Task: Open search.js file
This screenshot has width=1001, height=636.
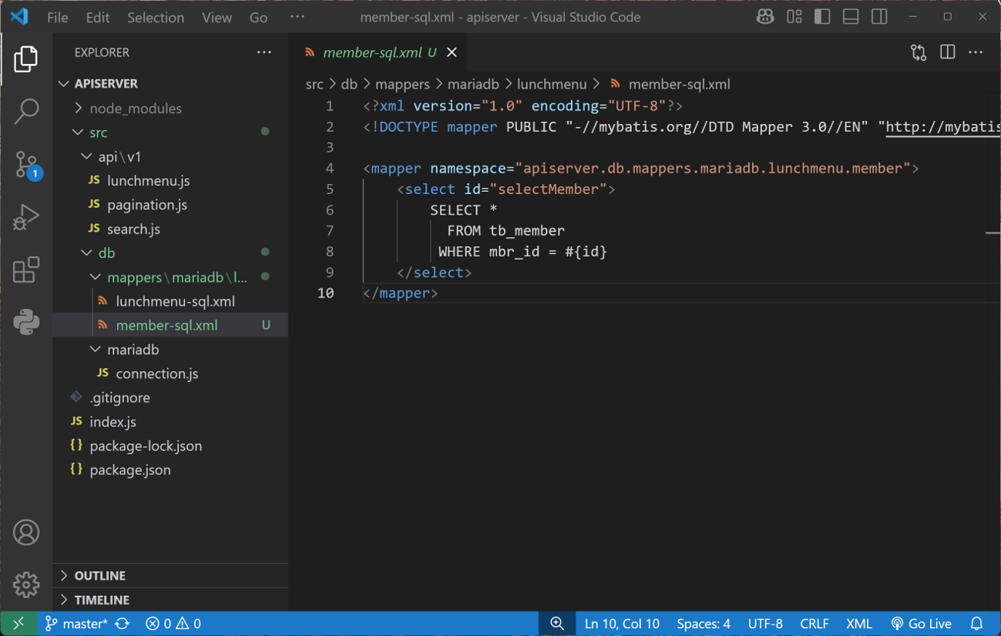Action: tap(170, 229)
